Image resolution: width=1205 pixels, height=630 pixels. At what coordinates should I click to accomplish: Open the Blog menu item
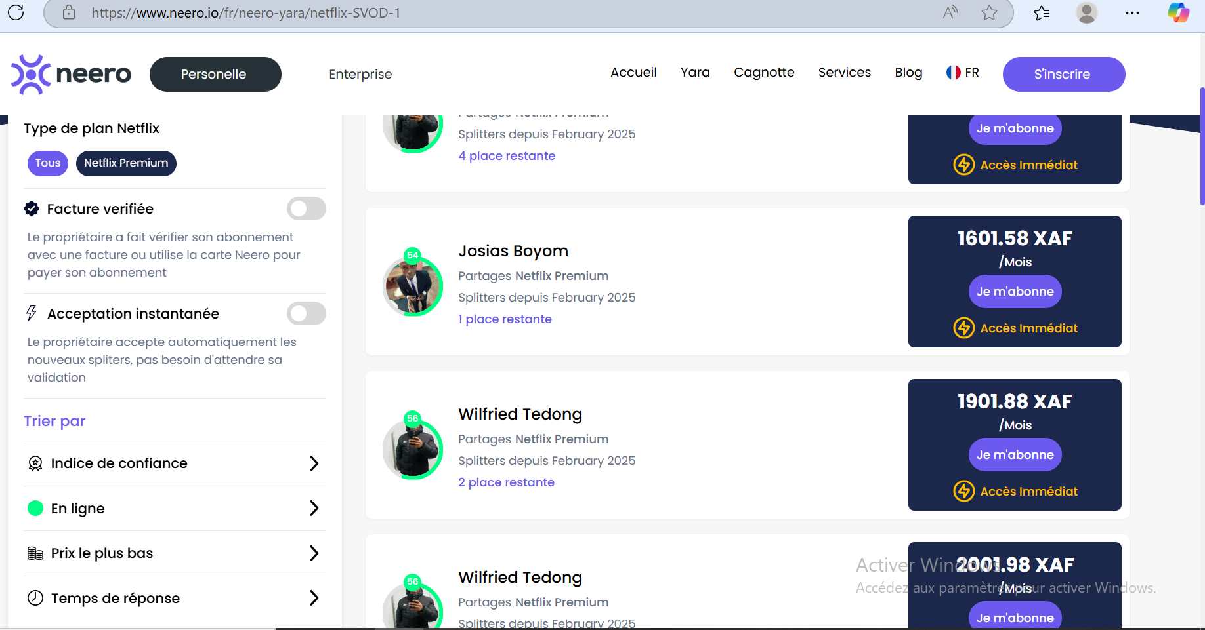pos(908,72)
